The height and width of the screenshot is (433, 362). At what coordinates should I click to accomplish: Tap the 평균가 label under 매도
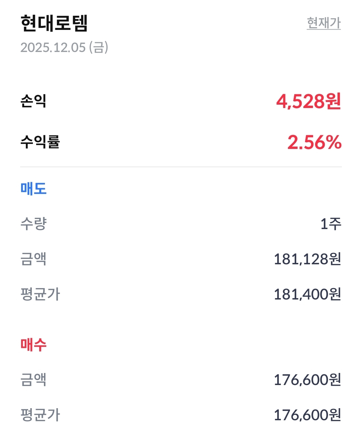40,294
